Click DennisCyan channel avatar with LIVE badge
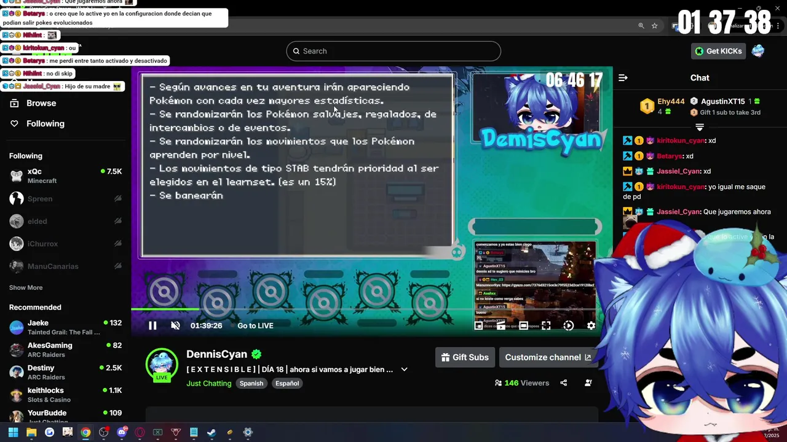Viewport: 787px width, 442px height. pyautogui.click(x=162, y=365)
